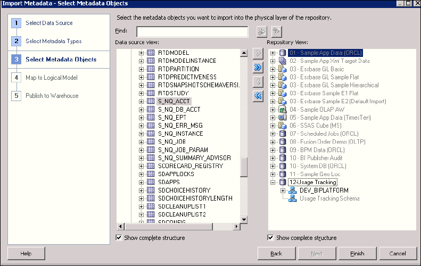
Task: Click the Remove All double left arrow
Action: pyautogui.click(x=258, y=96)
